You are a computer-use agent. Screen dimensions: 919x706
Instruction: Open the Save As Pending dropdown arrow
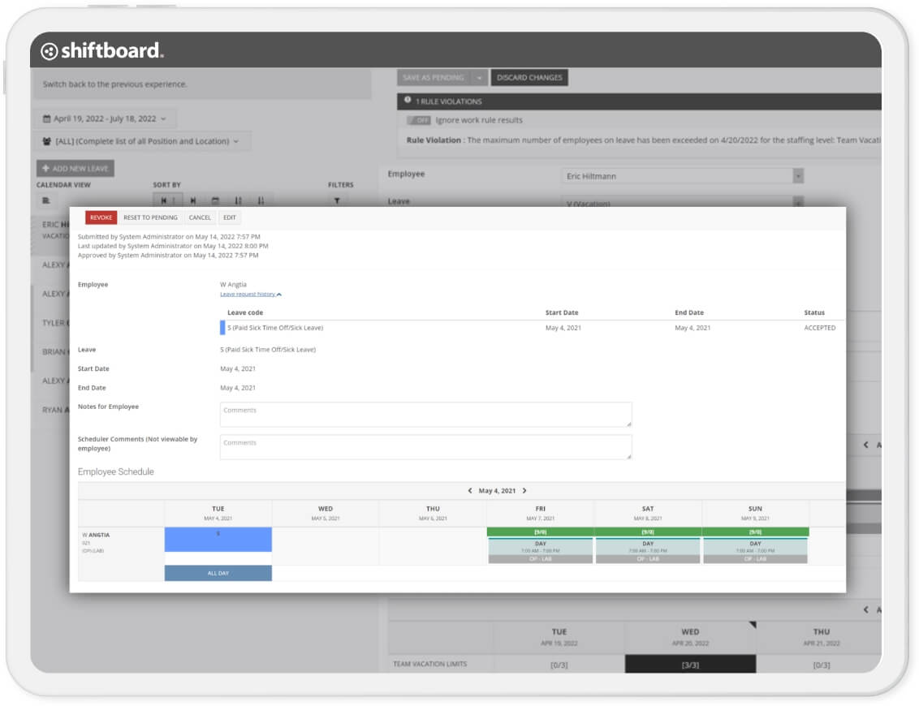[x=479, y=78]
